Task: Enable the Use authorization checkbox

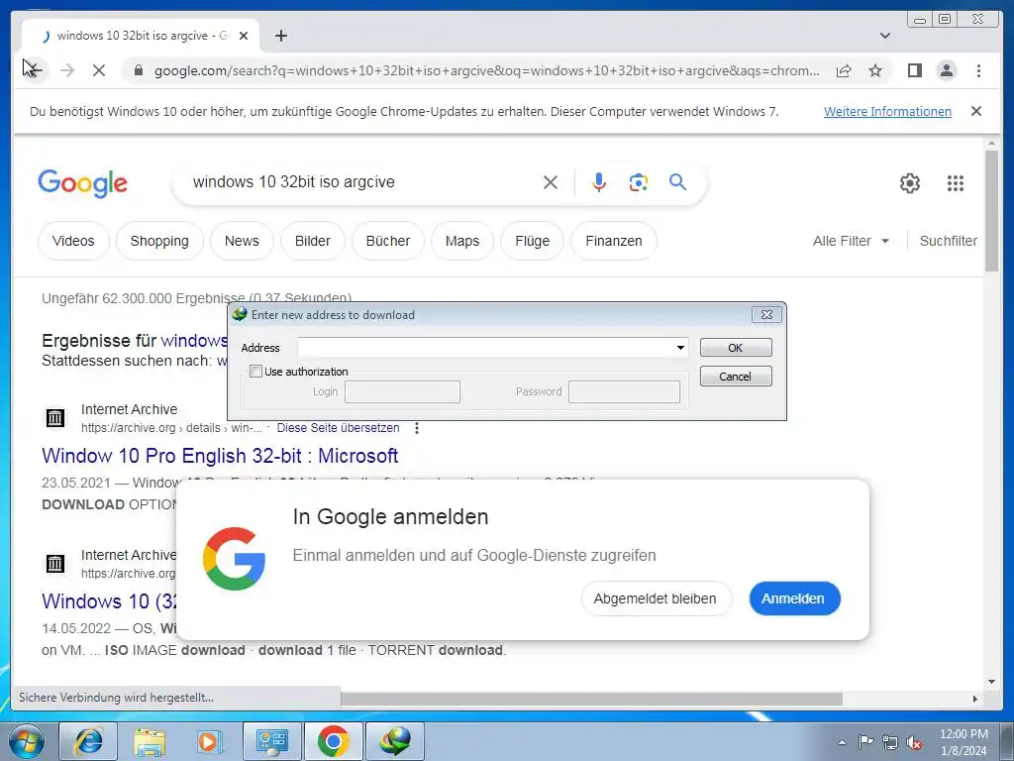Action: [256, 372]
